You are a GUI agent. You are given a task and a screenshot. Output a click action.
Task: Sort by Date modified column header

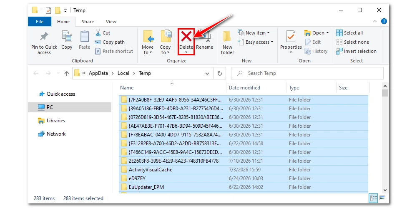(x=256, y=88)
